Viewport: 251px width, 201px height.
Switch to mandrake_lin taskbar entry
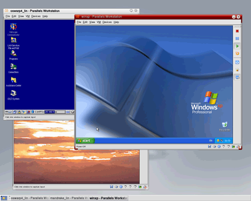pyautogui.click(x=69, y=198)
